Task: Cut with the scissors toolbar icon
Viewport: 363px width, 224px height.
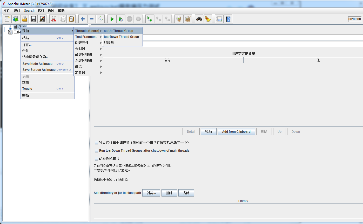Action: coord(54,19)
